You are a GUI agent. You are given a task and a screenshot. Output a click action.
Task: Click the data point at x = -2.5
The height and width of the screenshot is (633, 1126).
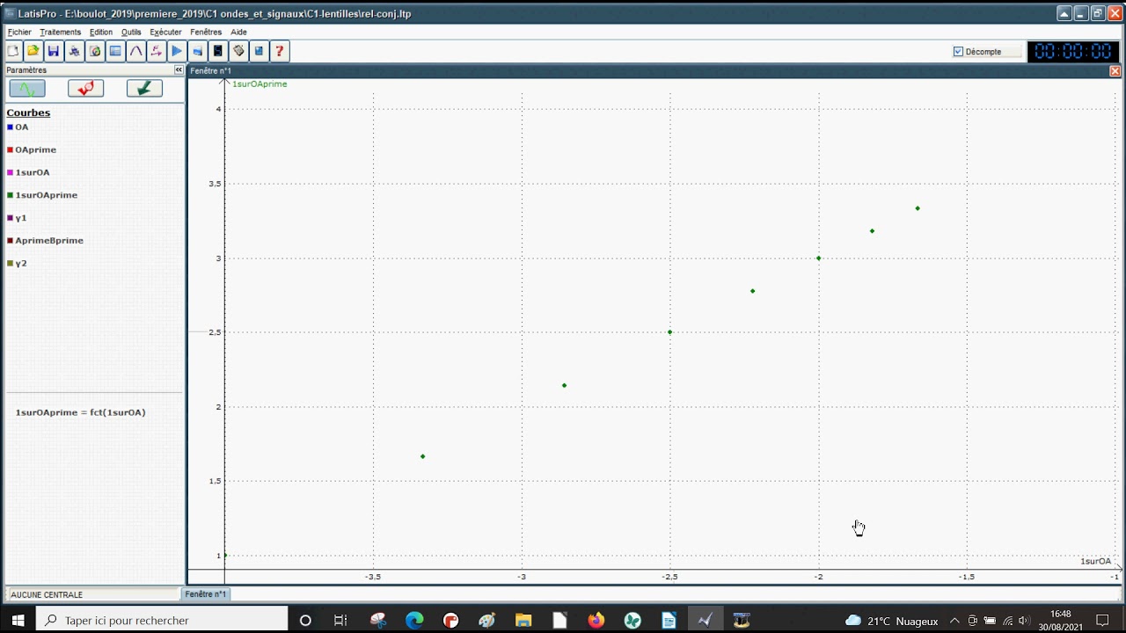point(670,332)
